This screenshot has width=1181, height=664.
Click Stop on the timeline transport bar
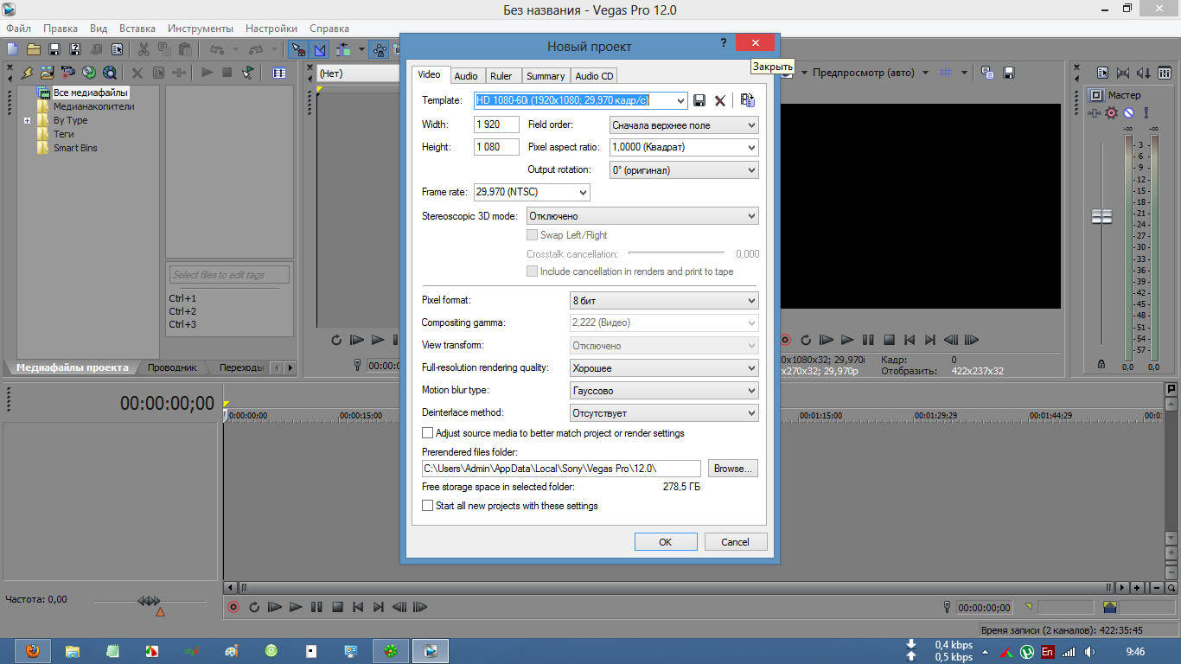[338, 607]
